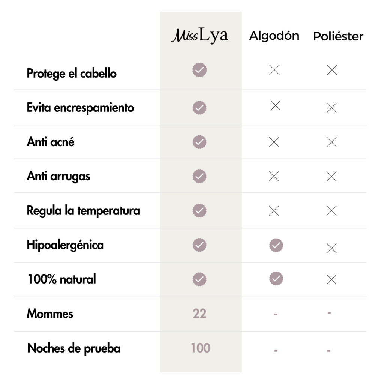
Task: Click Miss Lya checkmark for Anti arrugas
Action: coord(199,176)
